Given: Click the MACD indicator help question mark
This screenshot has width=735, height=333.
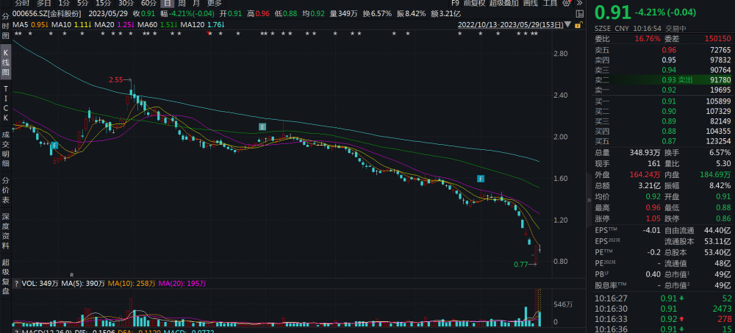Looking at the screenshot, I should (x=16, y=332).
